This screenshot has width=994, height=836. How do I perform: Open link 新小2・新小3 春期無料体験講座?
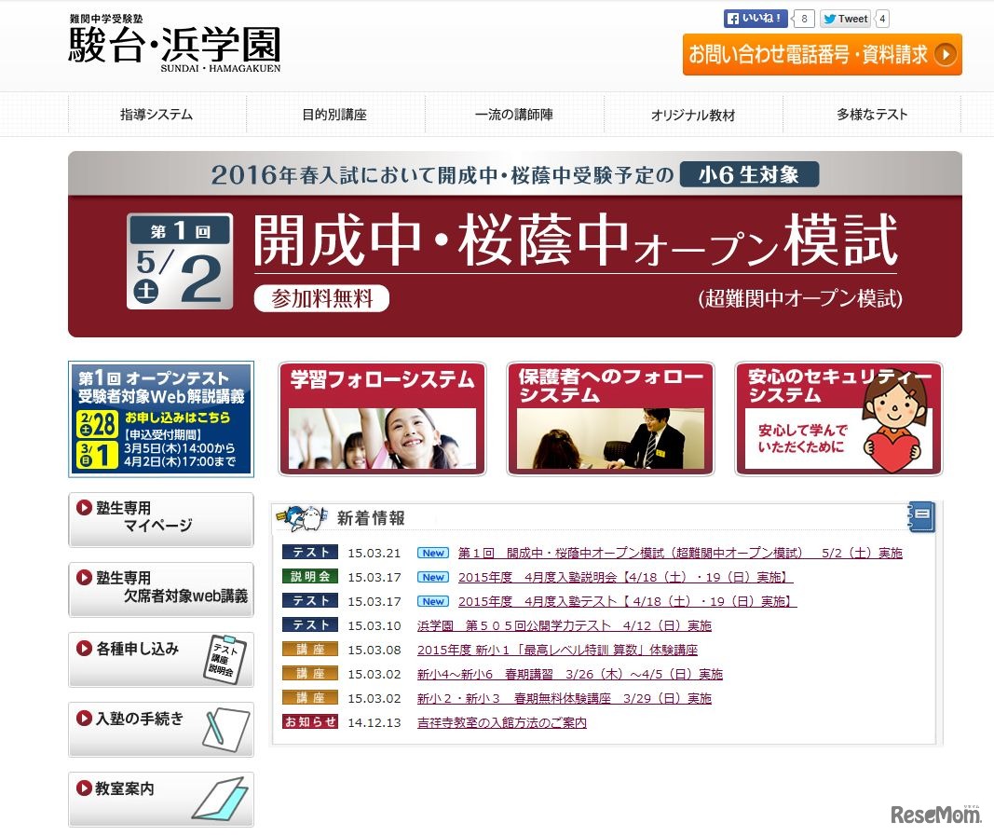[565, 698]
